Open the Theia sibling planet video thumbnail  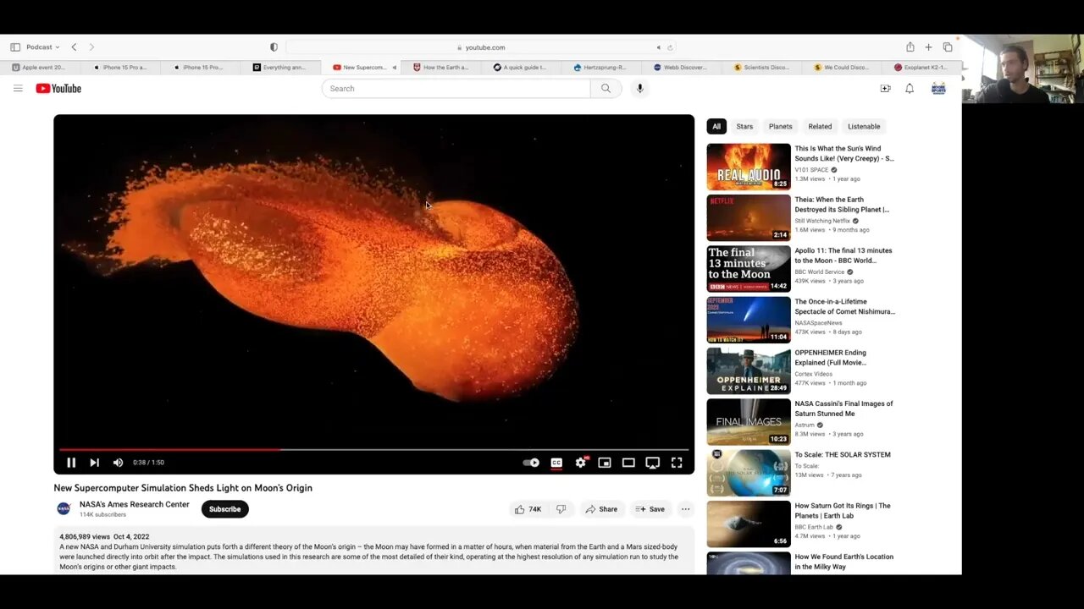tap(749, 217)
